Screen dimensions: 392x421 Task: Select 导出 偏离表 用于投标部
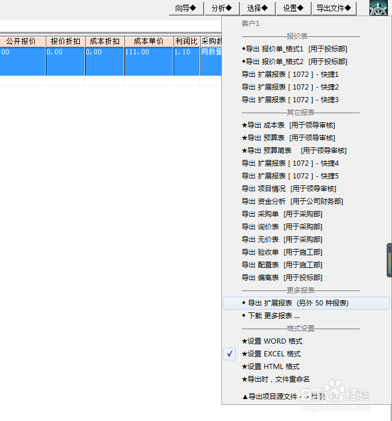click(306, 278)
